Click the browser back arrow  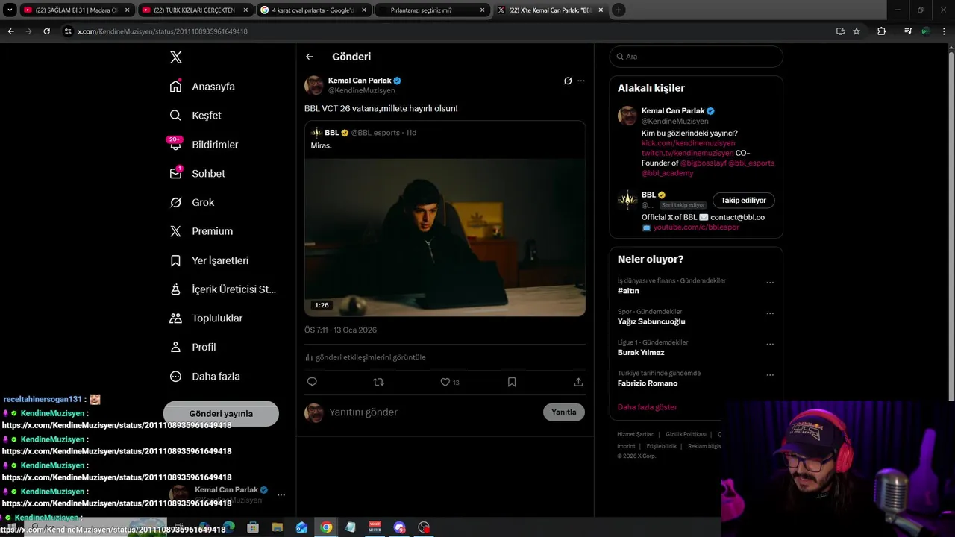(10, 31)
